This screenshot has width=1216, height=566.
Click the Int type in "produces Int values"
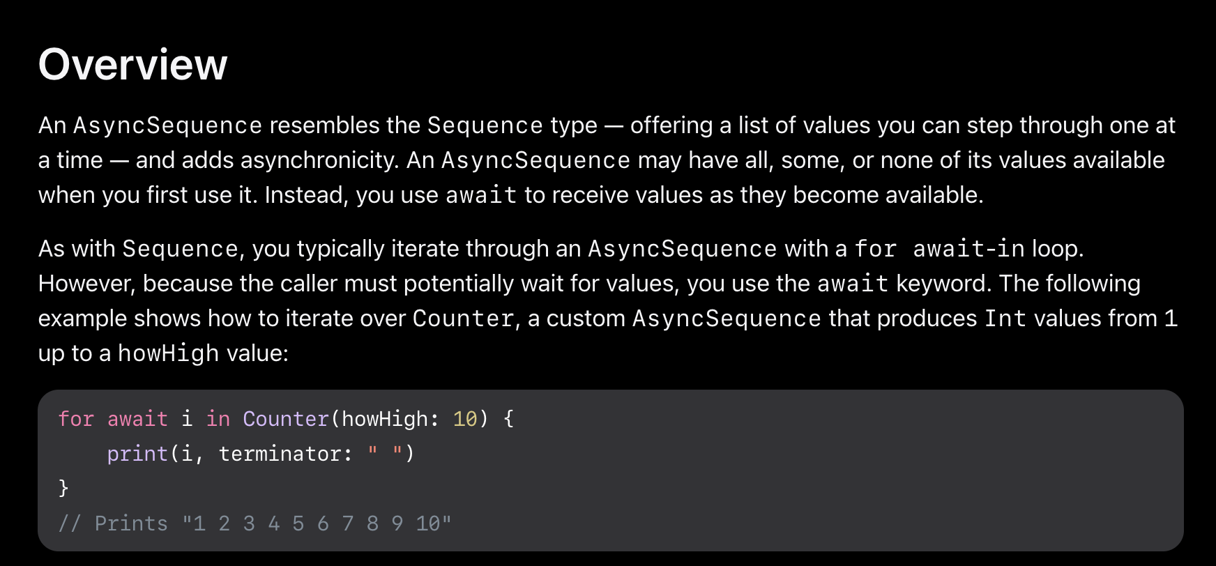[x=1005, y=319]
